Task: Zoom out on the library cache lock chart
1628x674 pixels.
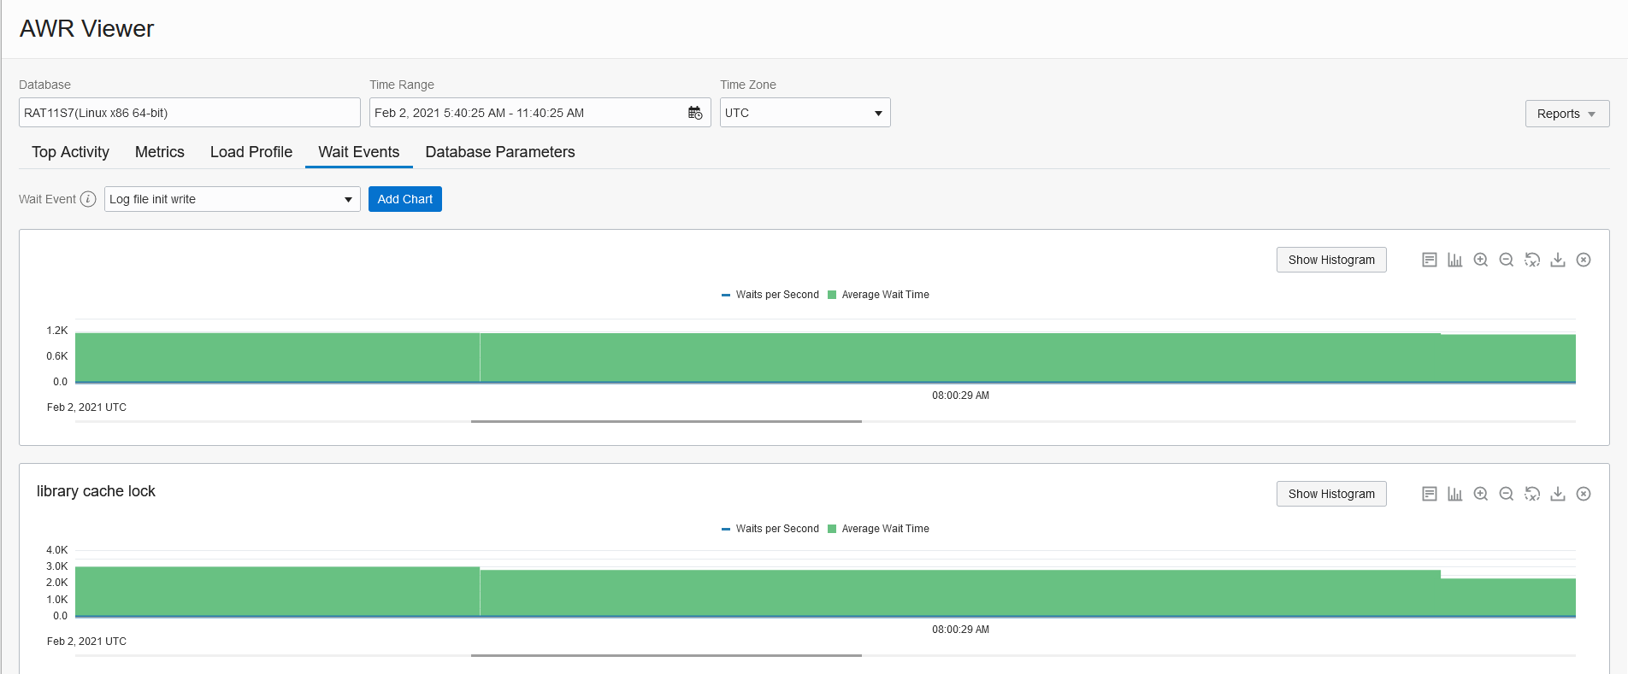Action: click(x=1507, y=494)
